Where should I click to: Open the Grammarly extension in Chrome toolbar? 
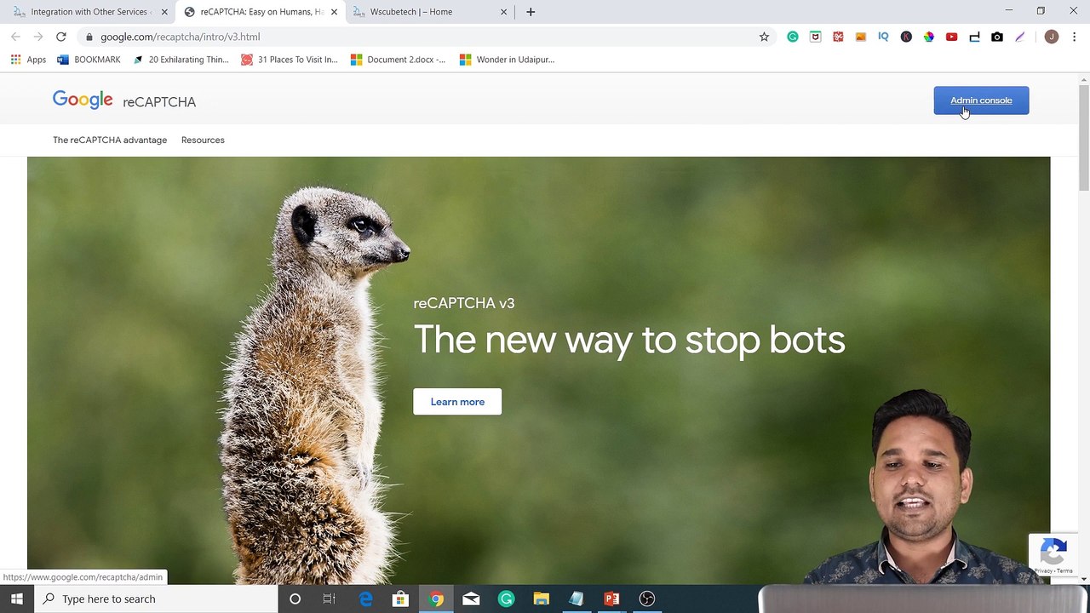(793, 37)
